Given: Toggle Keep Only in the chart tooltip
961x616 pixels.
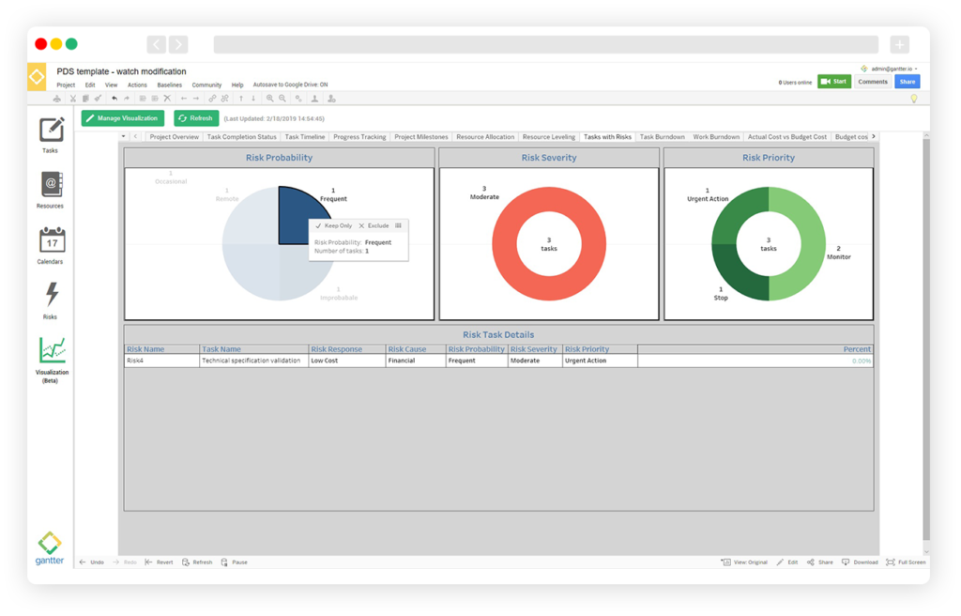Looking at the screenshot, I should coord(333,225).
